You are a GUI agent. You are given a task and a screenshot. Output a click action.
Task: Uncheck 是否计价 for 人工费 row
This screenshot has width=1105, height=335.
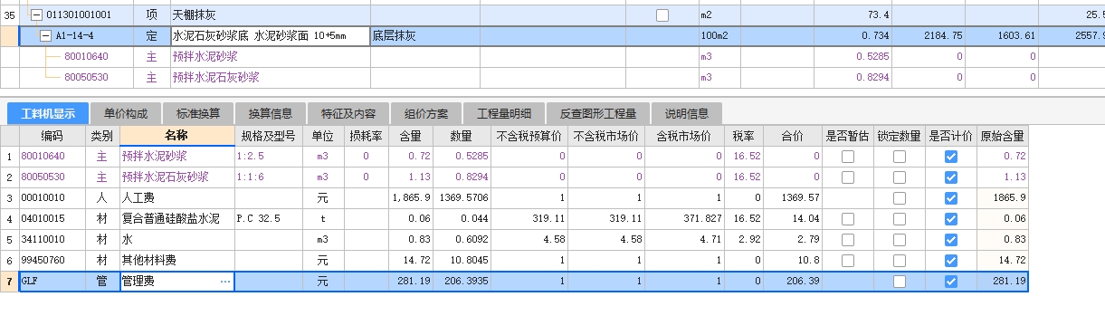(x=950, y=198)
